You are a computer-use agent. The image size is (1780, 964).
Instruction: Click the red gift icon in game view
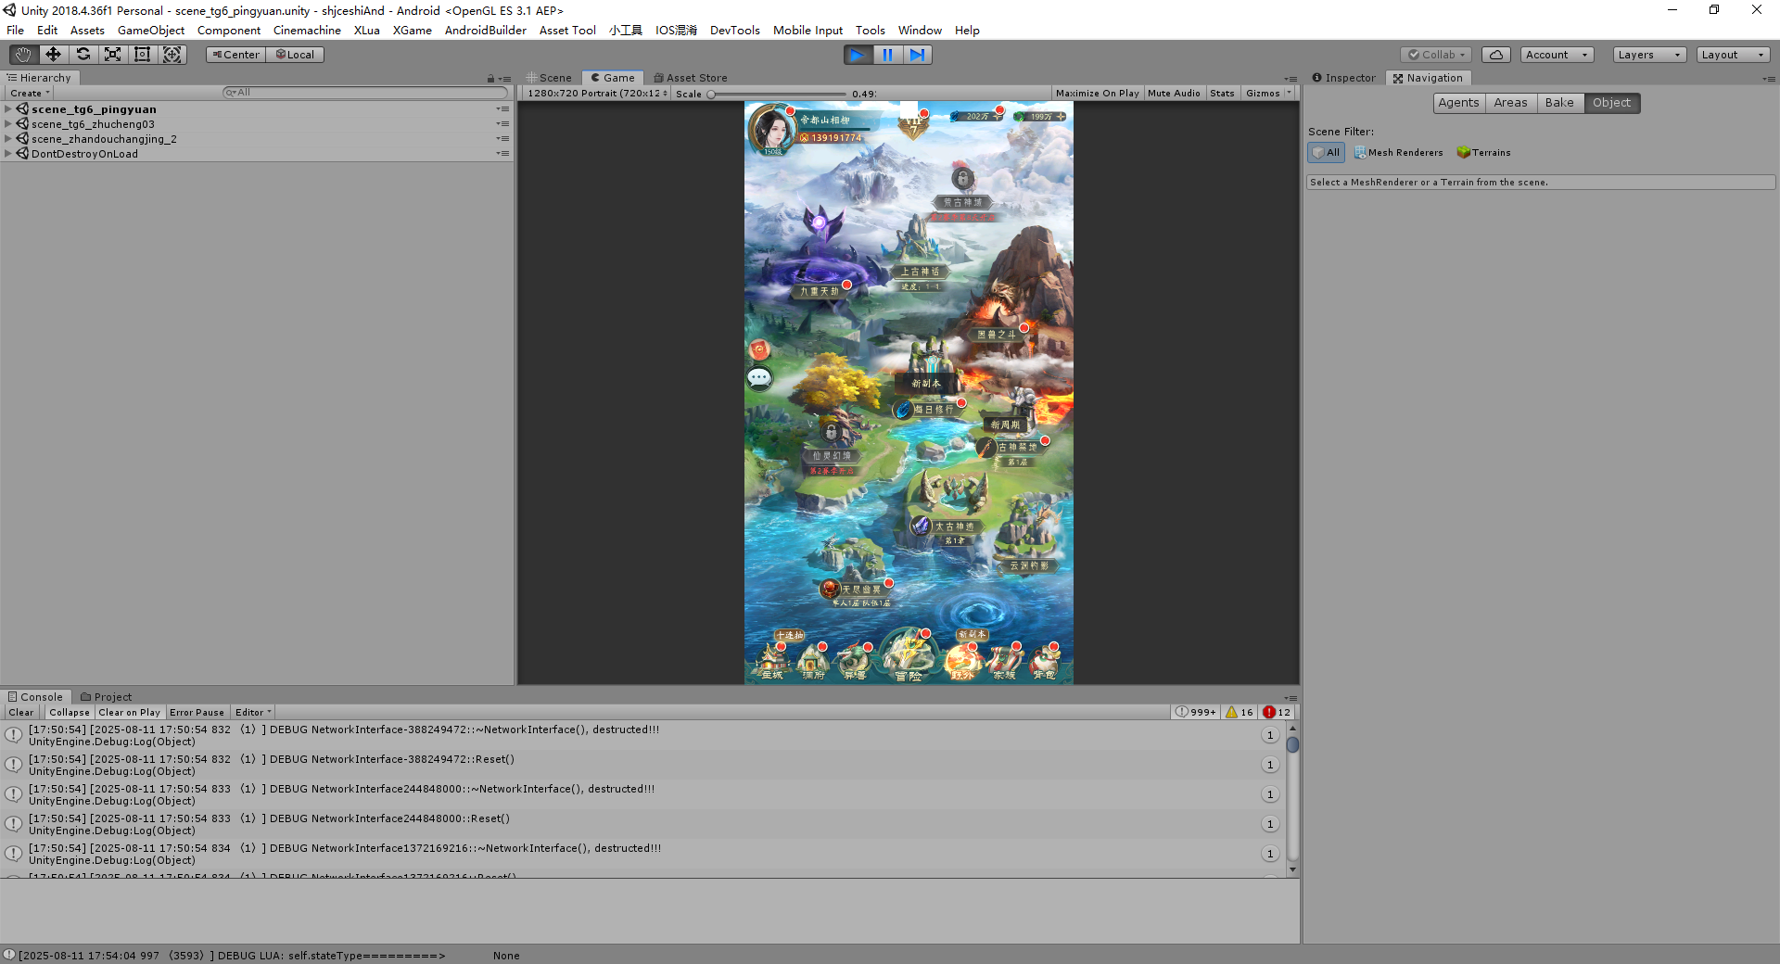click(x=759, y=349)
